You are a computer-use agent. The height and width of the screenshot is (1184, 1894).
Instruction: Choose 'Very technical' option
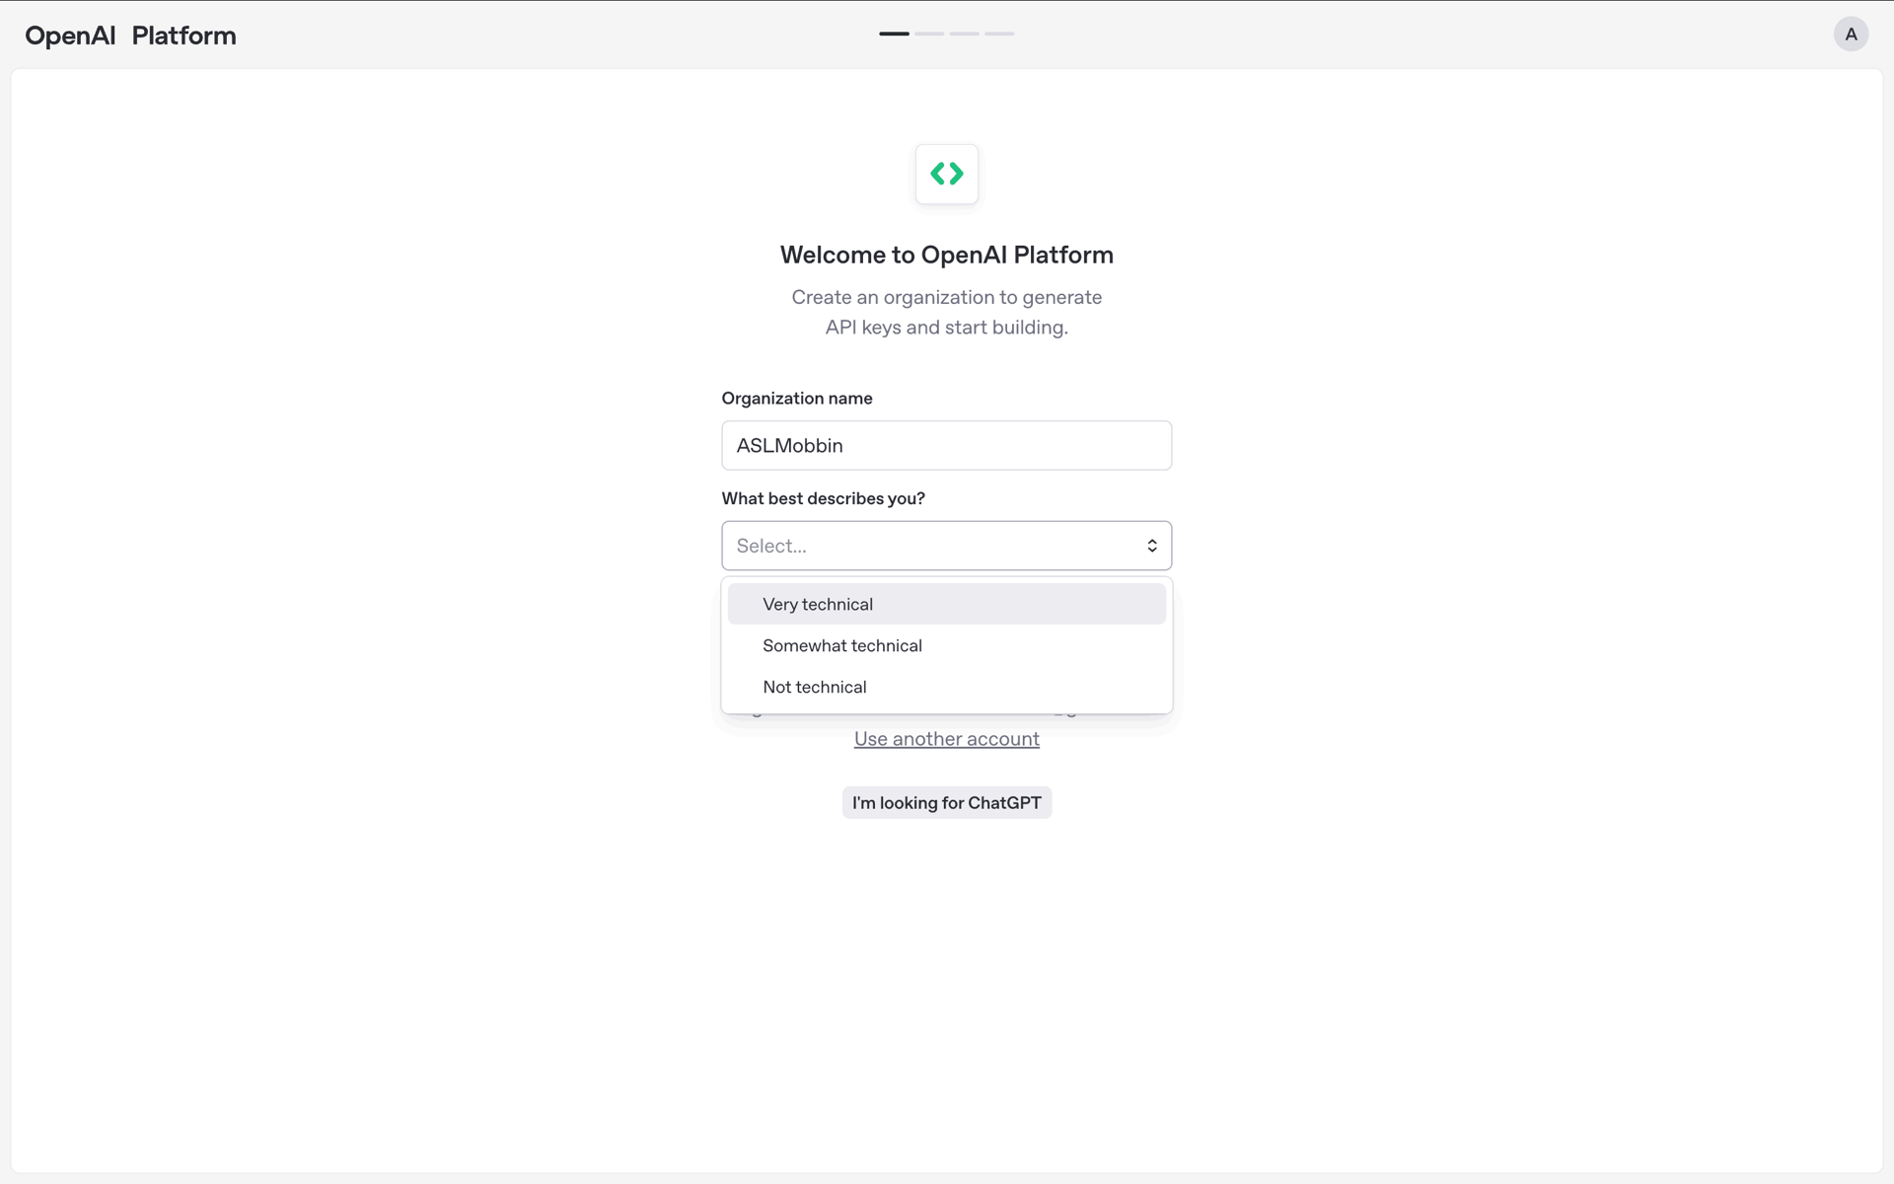[947, 604]
